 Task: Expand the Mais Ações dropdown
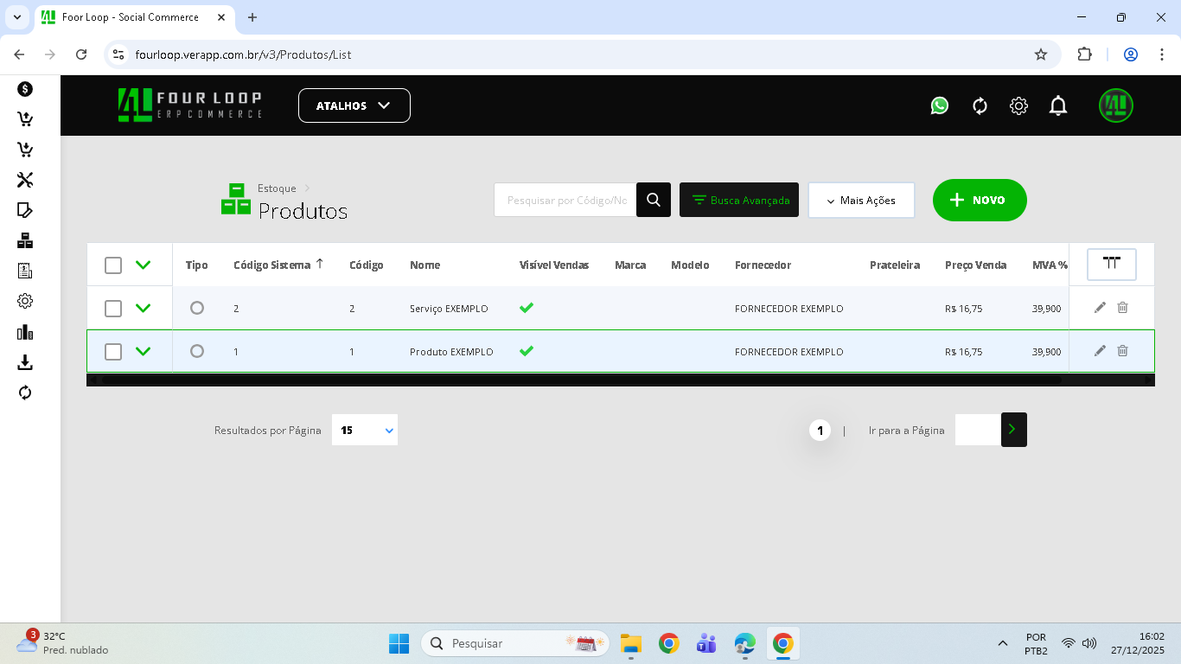pos(861,200)
